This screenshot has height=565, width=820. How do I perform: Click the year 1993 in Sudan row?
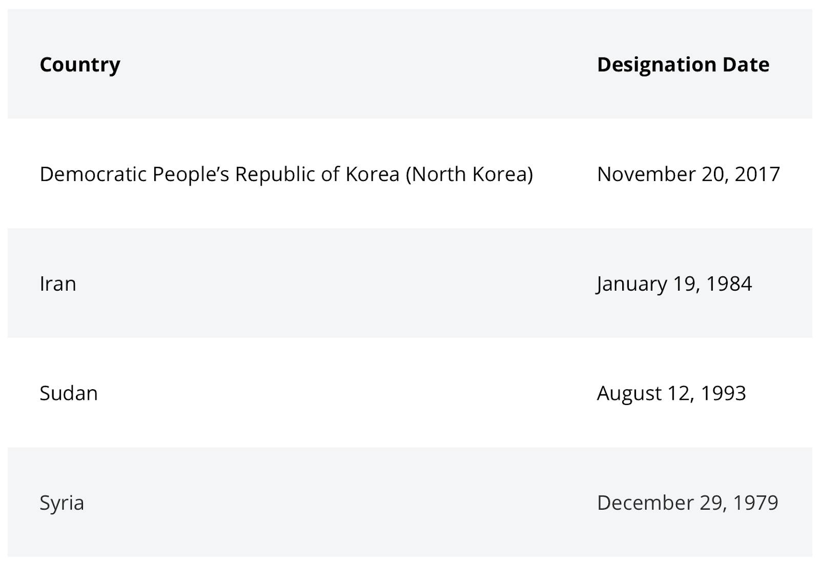723,393
